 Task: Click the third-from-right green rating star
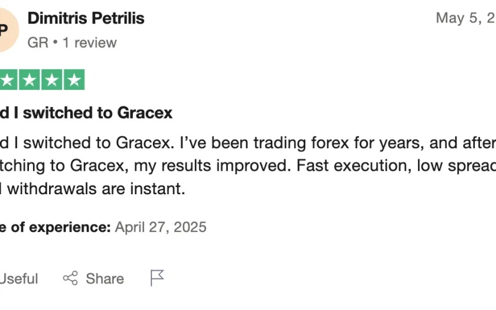pos(30,80)
